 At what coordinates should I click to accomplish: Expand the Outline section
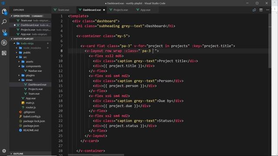click(18, 154)
